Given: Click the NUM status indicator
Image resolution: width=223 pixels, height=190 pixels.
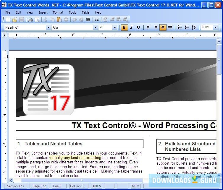Looking at the screenshot, I should pos(135,186).
